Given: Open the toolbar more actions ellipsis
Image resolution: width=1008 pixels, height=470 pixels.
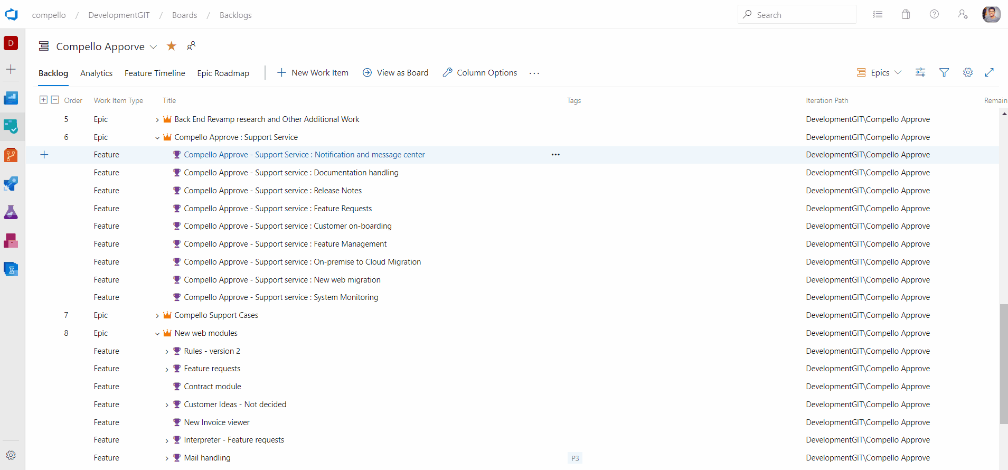Looking at the screenshot, I should click(534, 73).
